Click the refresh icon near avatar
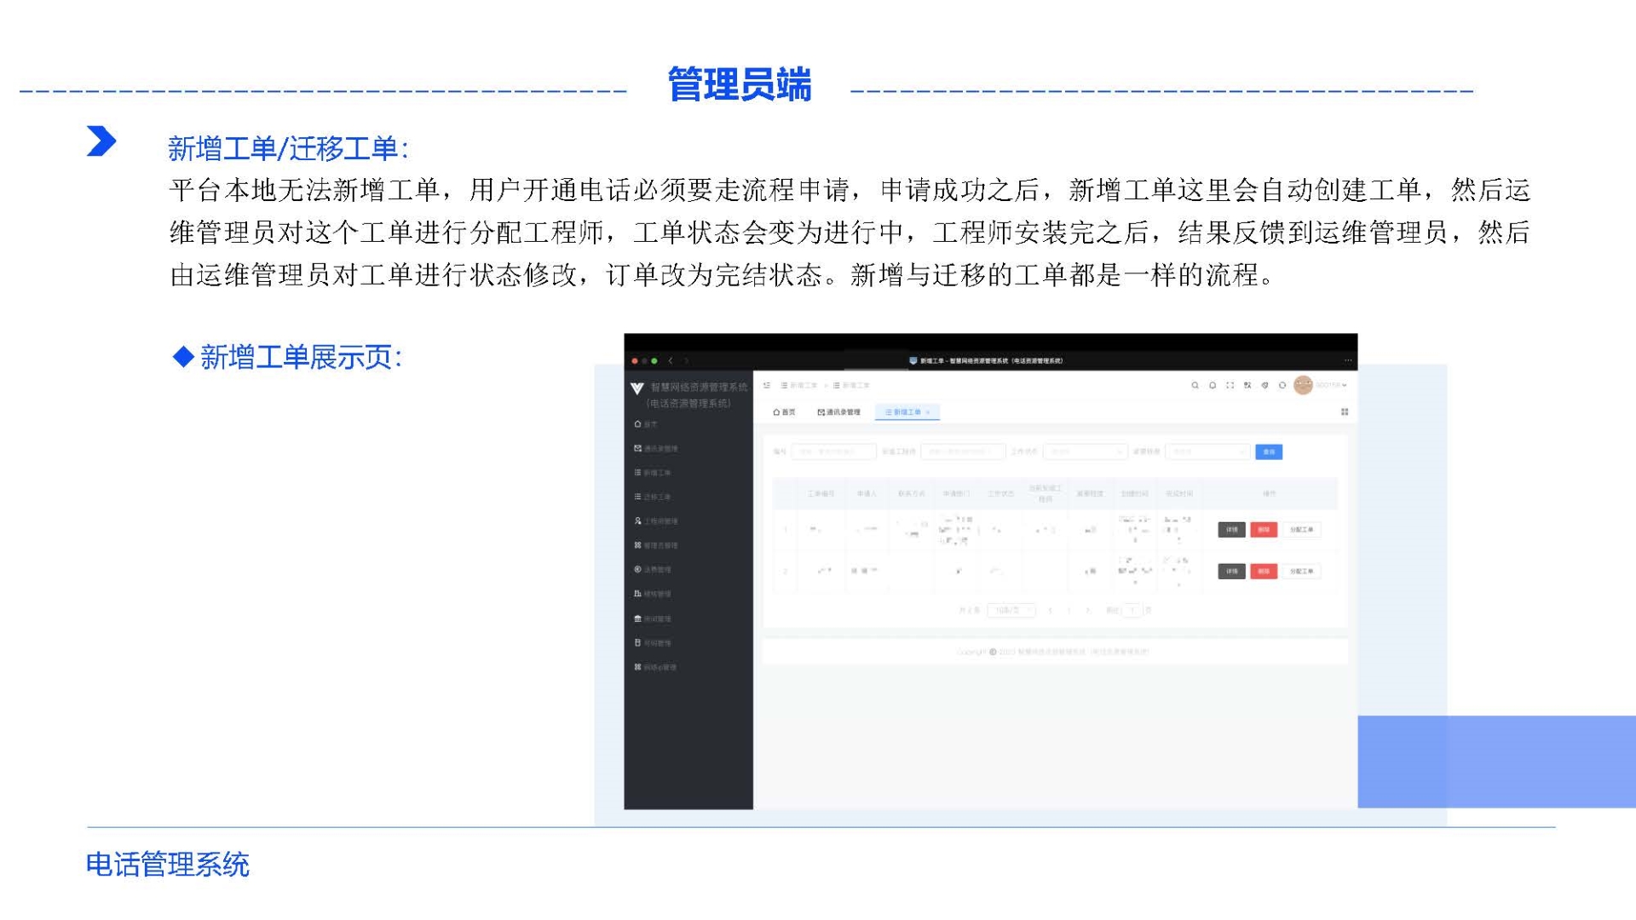 1282,386
